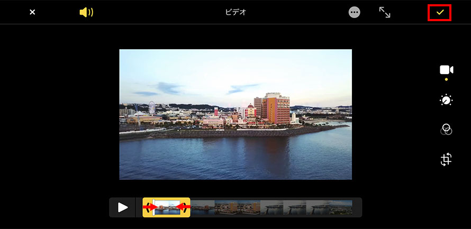Click the main video preview image

pyautogui.click(x=235, y=114)
